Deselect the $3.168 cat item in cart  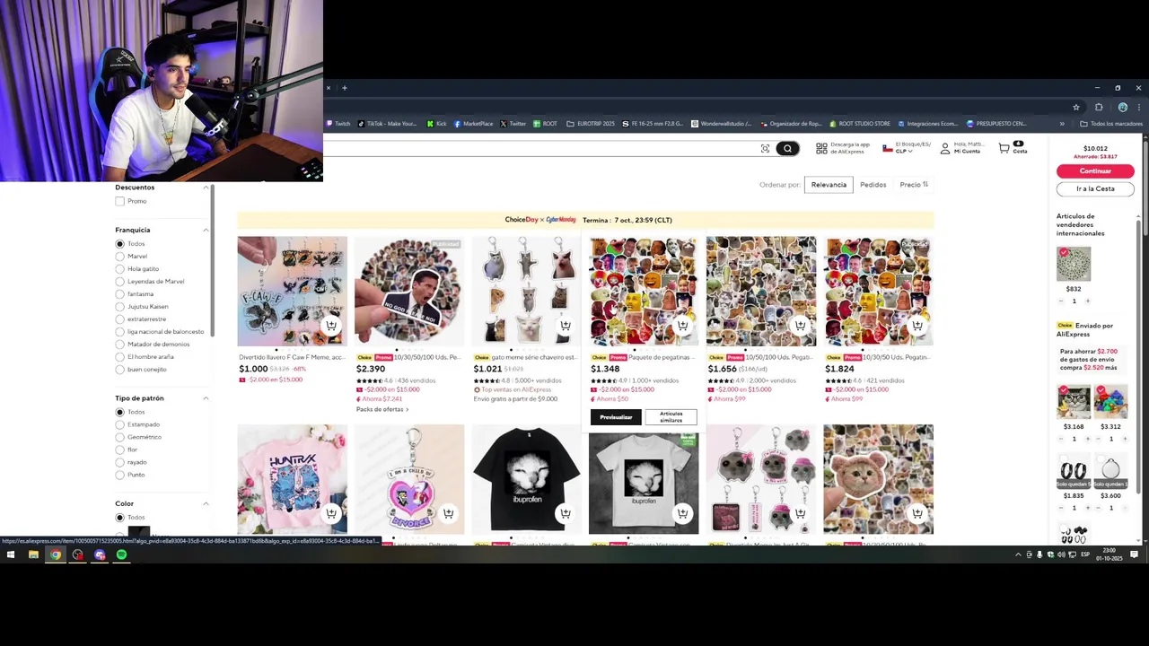[x=1064, y=390]
